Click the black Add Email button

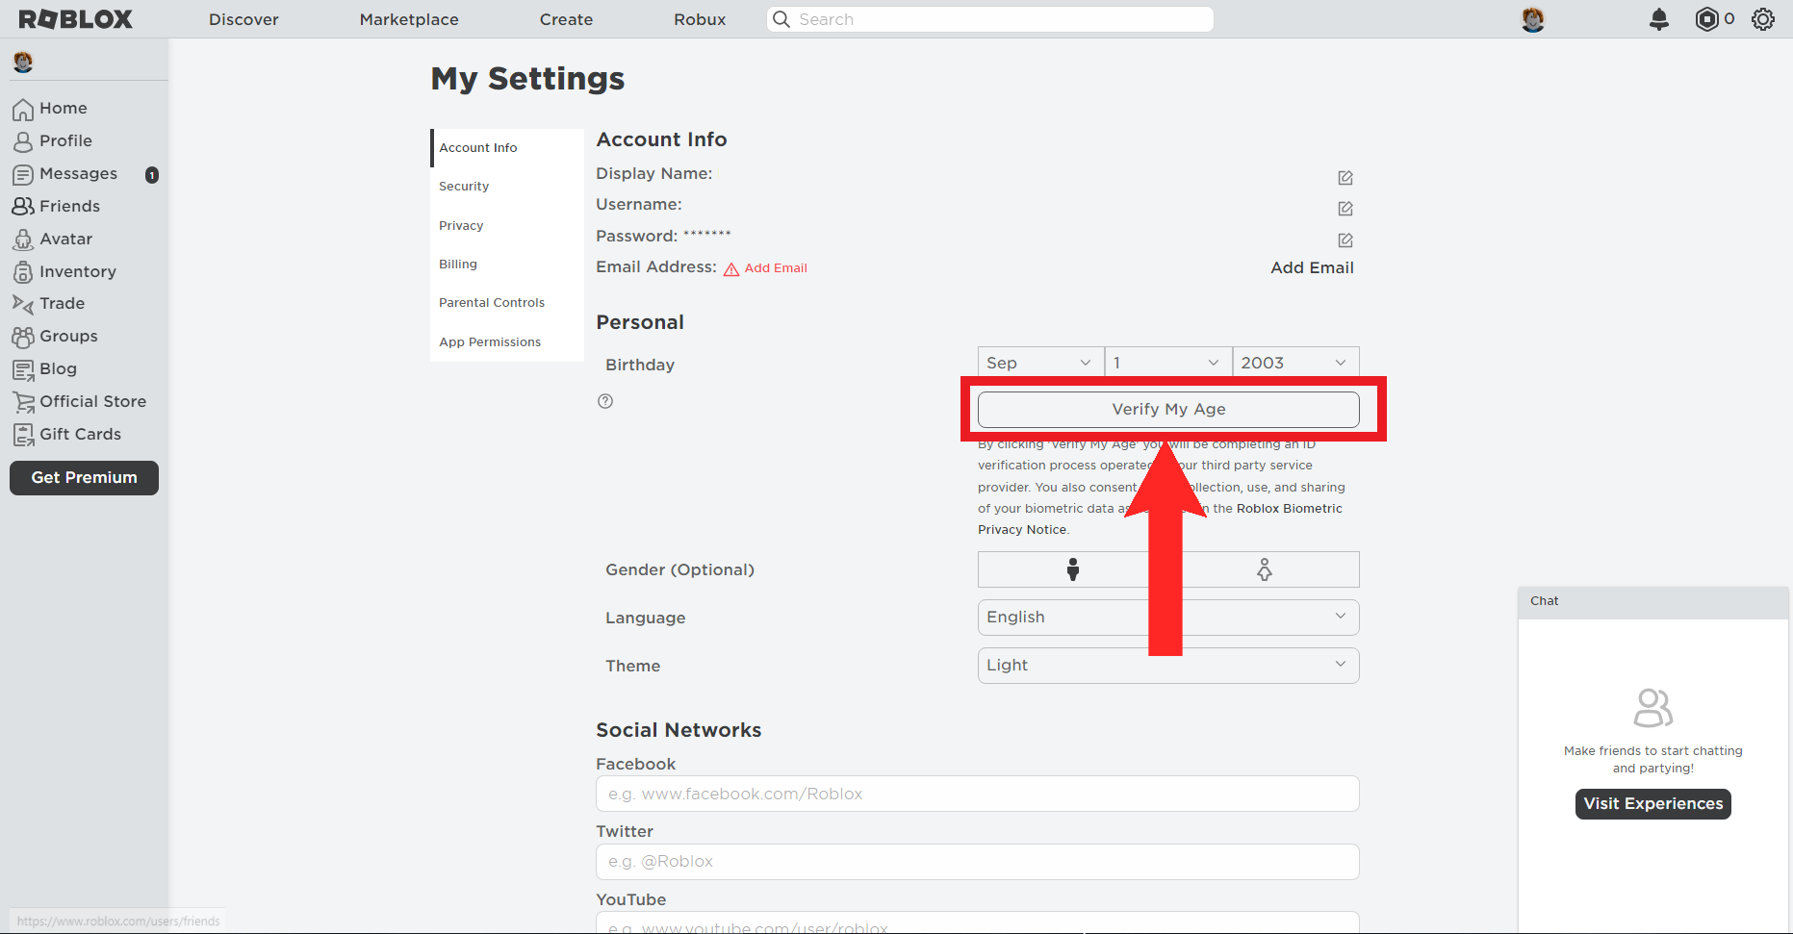pos(1312,268)
